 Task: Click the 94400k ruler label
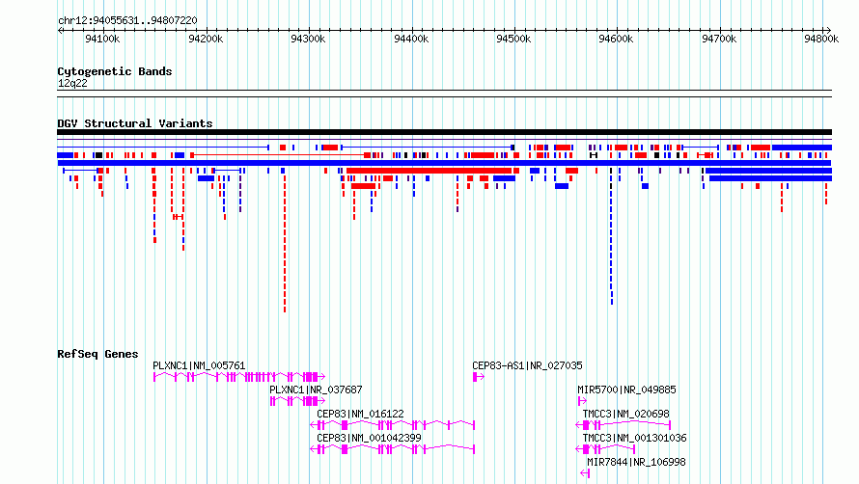[411, 39]
